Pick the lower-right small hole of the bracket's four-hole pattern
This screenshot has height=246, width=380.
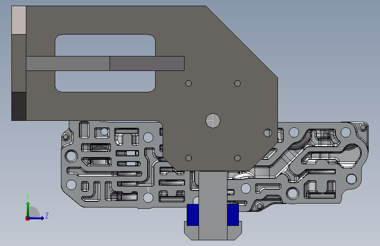coord(238,158)
